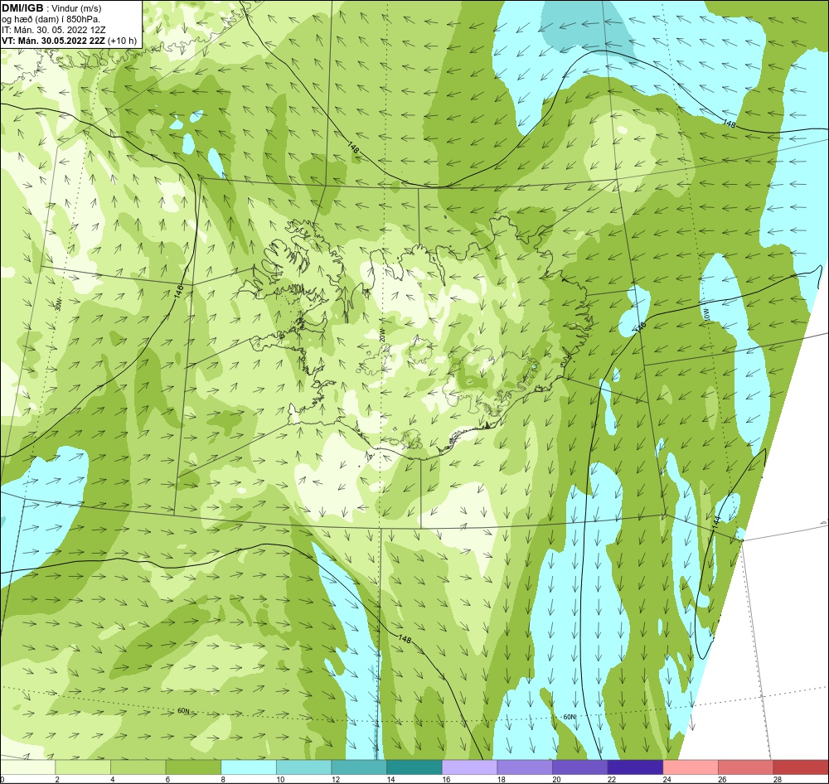
Task: Click the legend value '10'
Action: coord(280,779)
